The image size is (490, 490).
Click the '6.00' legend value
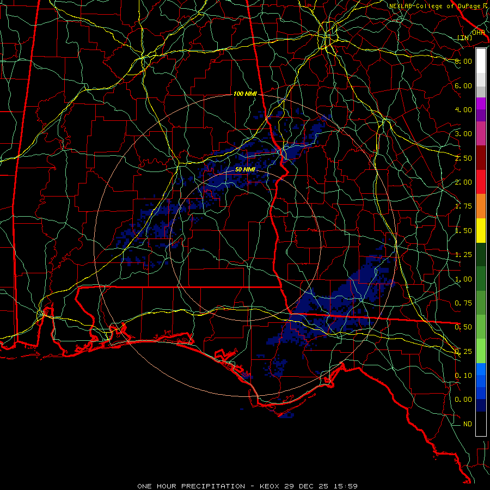[x=463, y=85]
